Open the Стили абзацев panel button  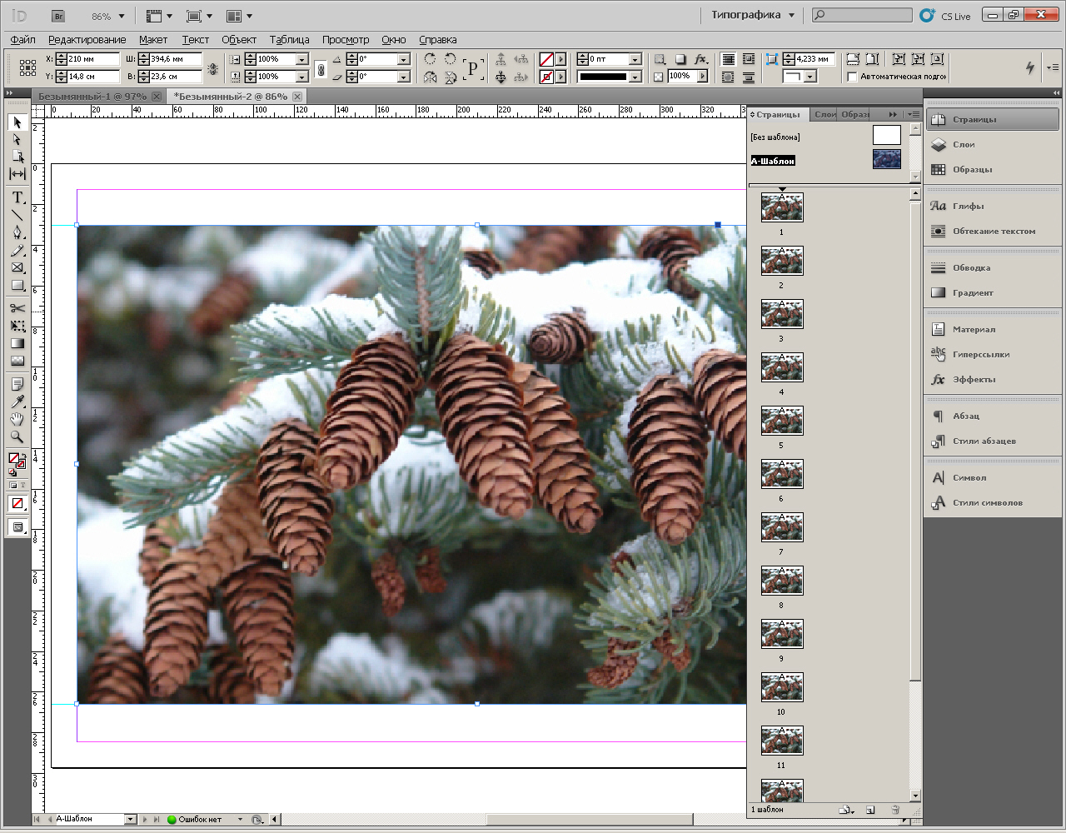pyautogui.click(x=984, y=441)
